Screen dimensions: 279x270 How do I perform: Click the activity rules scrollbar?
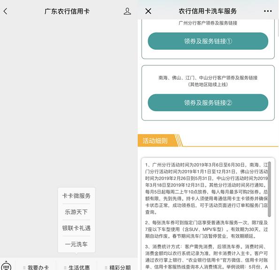(270, 189)
